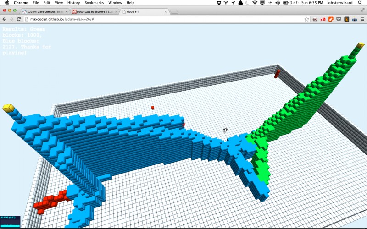Click the masked face extension icon
367x229 pixels.
pos(315,19)
